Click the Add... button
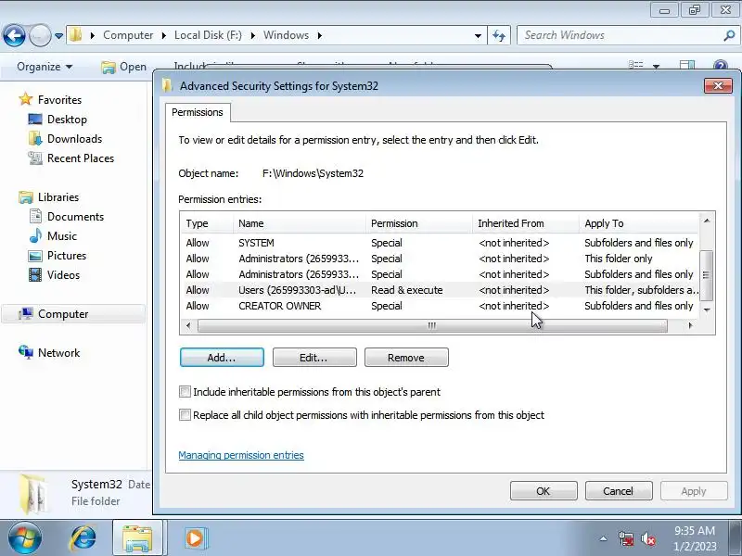 (222, 358)
